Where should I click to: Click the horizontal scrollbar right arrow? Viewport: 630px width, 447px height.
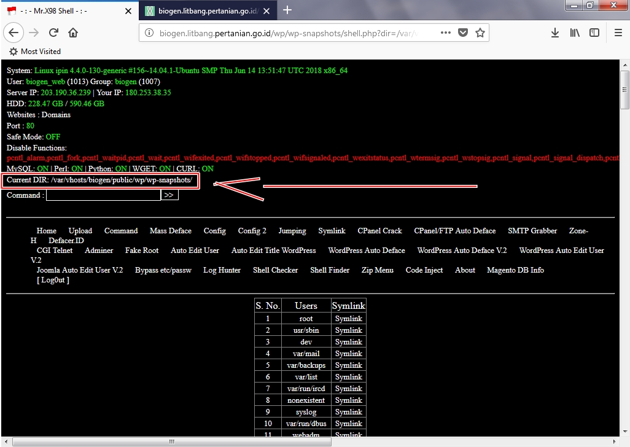coord(614,441)
